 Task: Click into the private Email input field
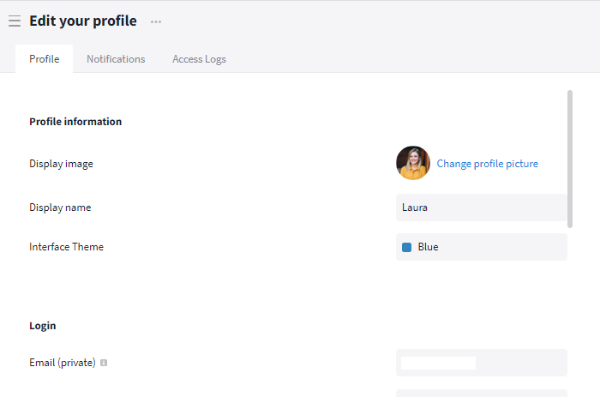tap(481, 363)
